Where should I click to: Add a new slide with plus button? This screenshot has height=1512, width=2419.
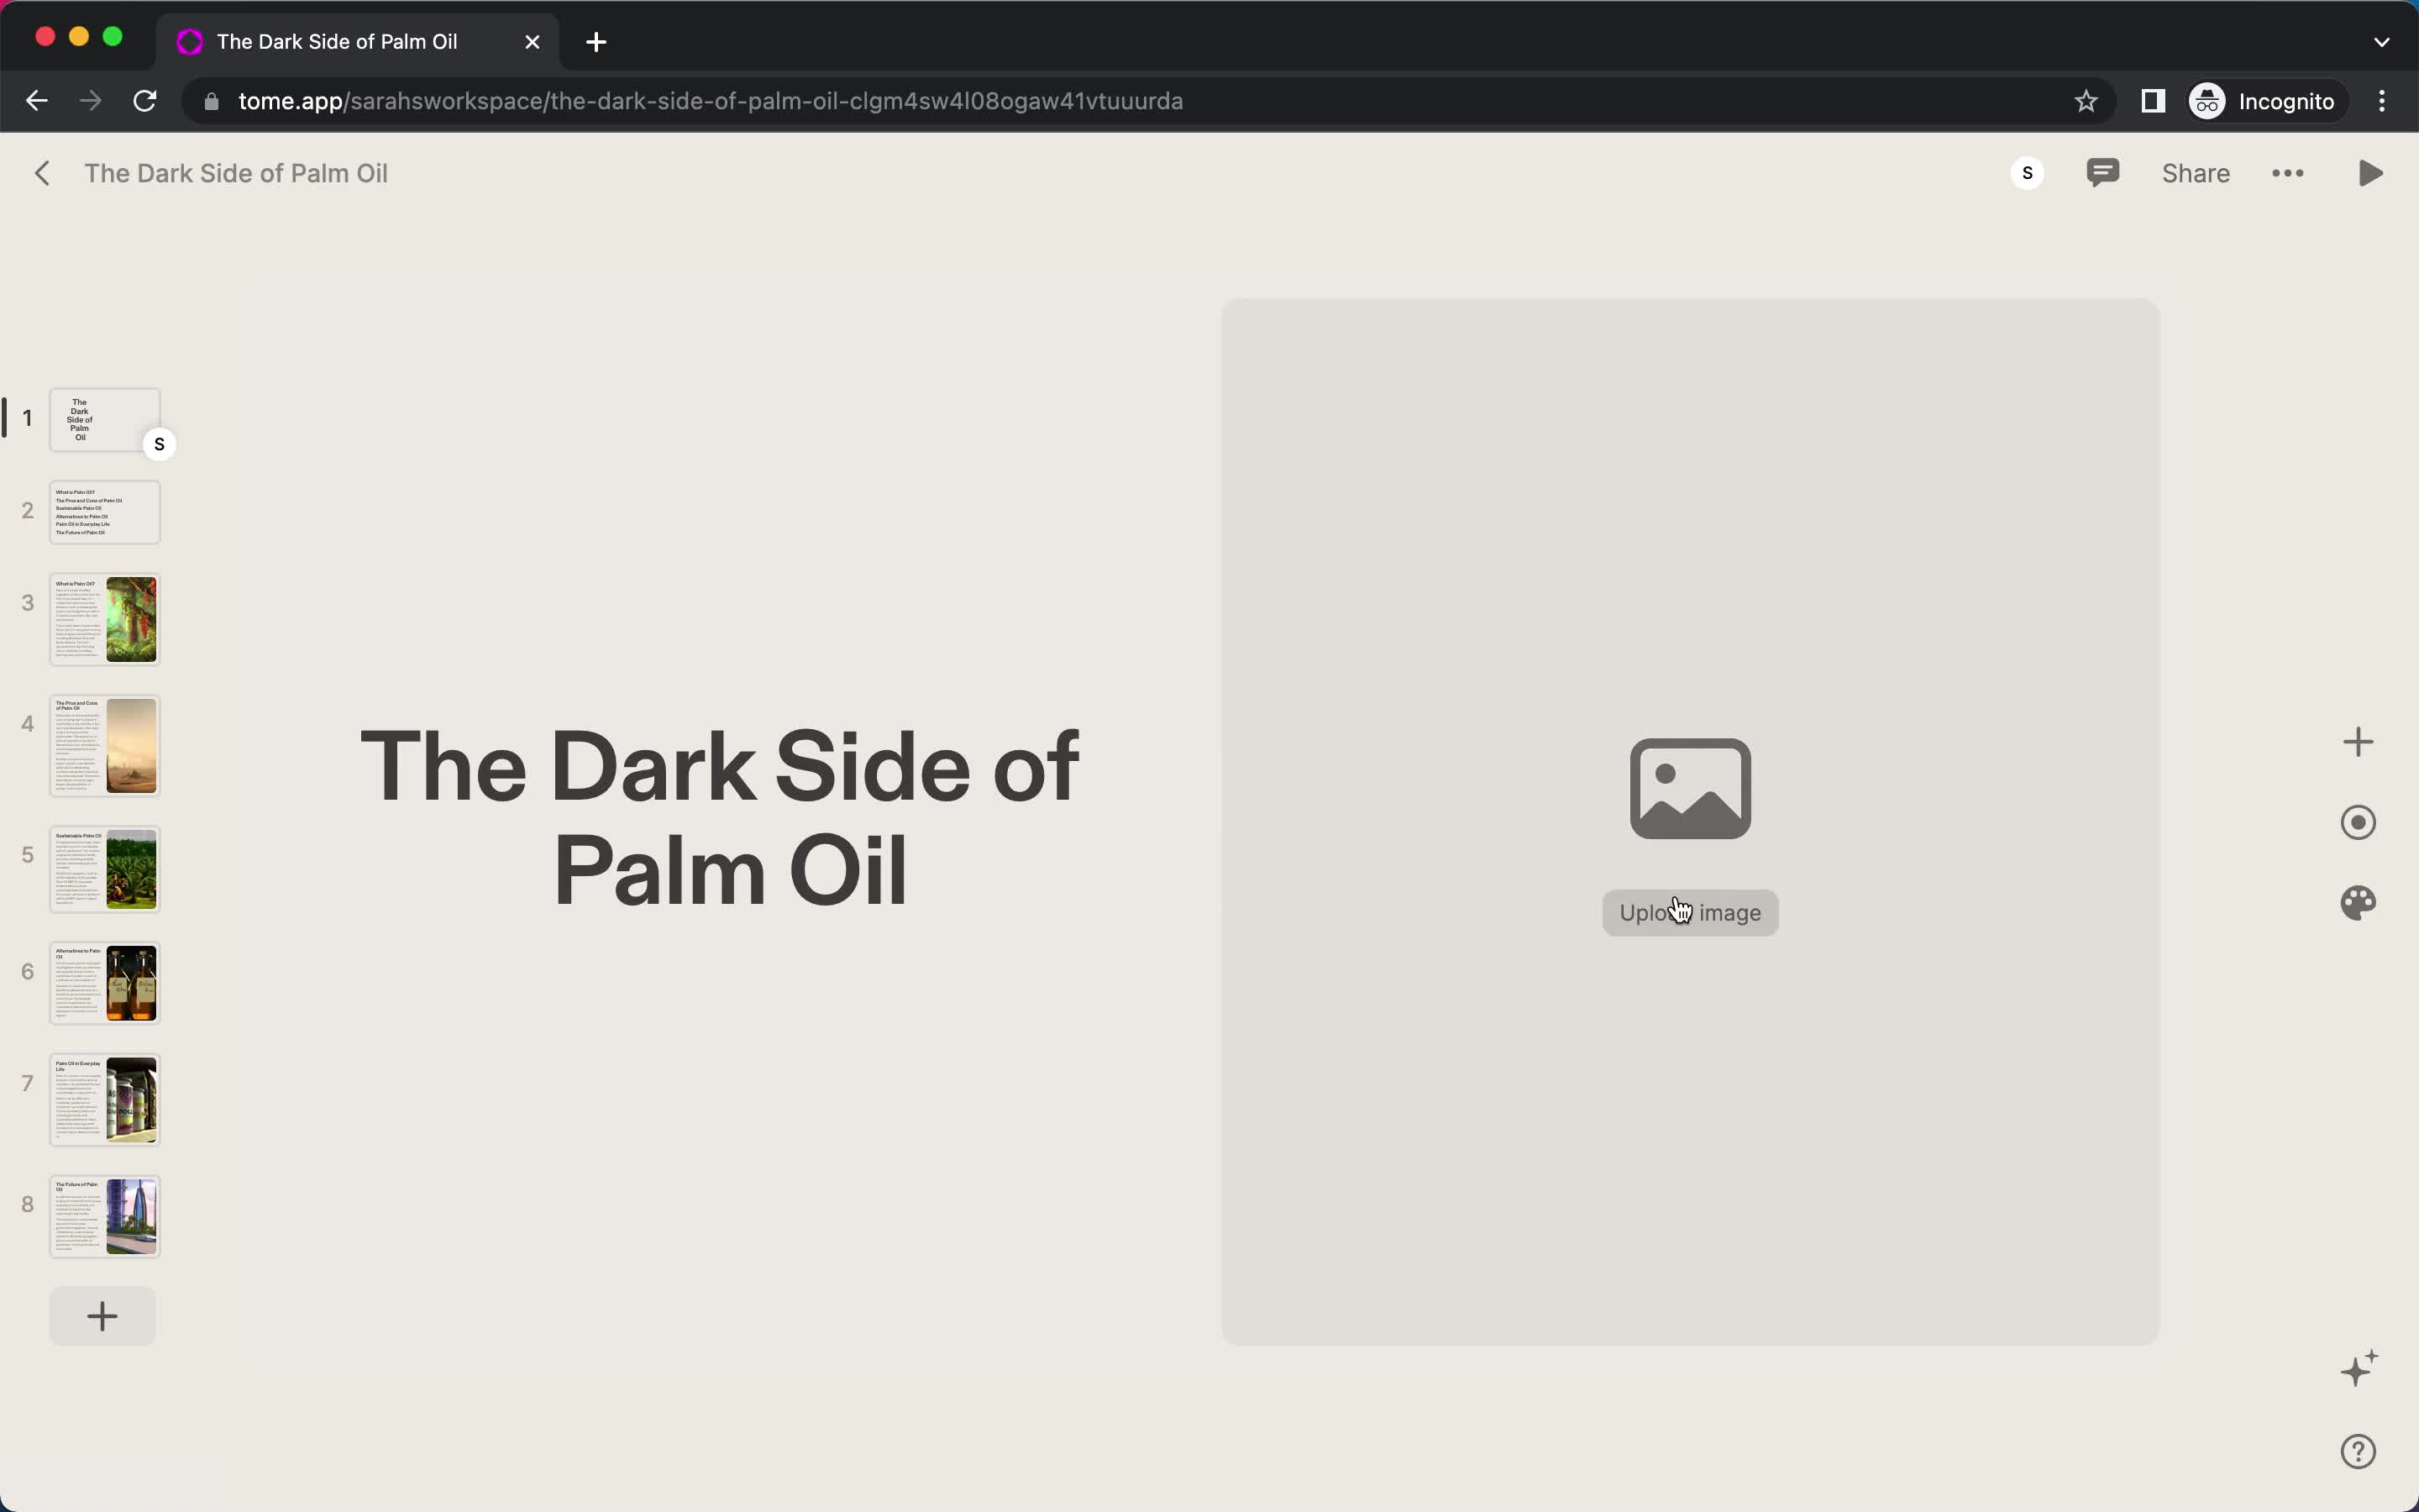click(101, 1315)
